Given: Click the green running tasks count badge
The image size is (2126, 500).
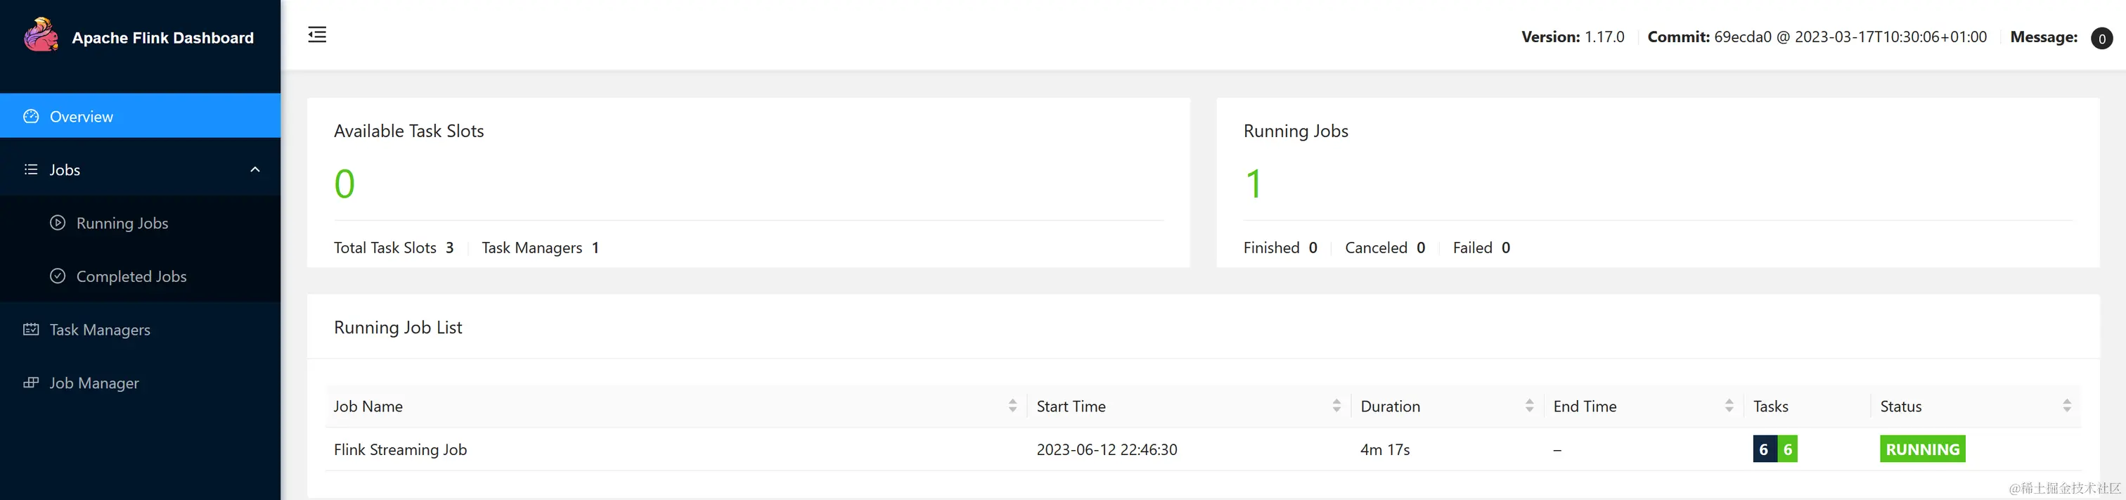Looking at the screenshot, I should 1788,449.
